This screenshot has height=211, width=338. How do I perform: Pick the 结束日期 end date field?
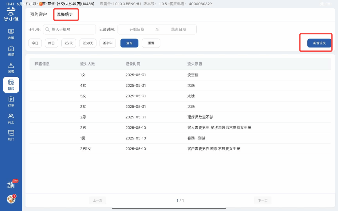tap(179, 29)
